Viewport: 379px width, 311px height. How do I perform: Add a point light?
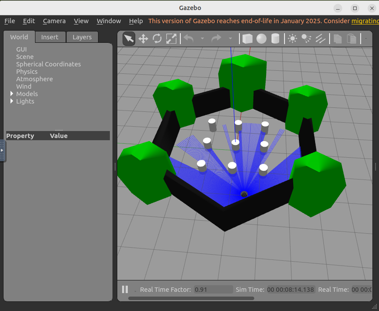pos(292,39)
